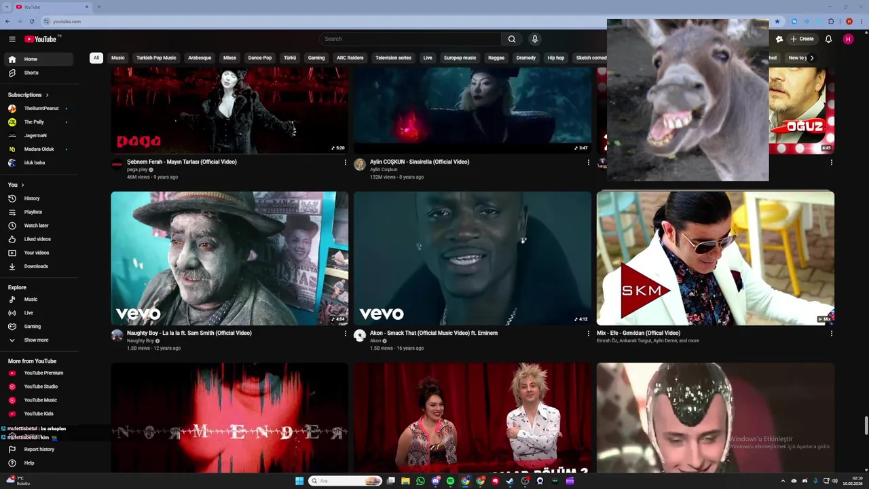Viewport: 869px width, 489px height.
Task: Go to Home in sidebar
Action: tap(39, 59)
